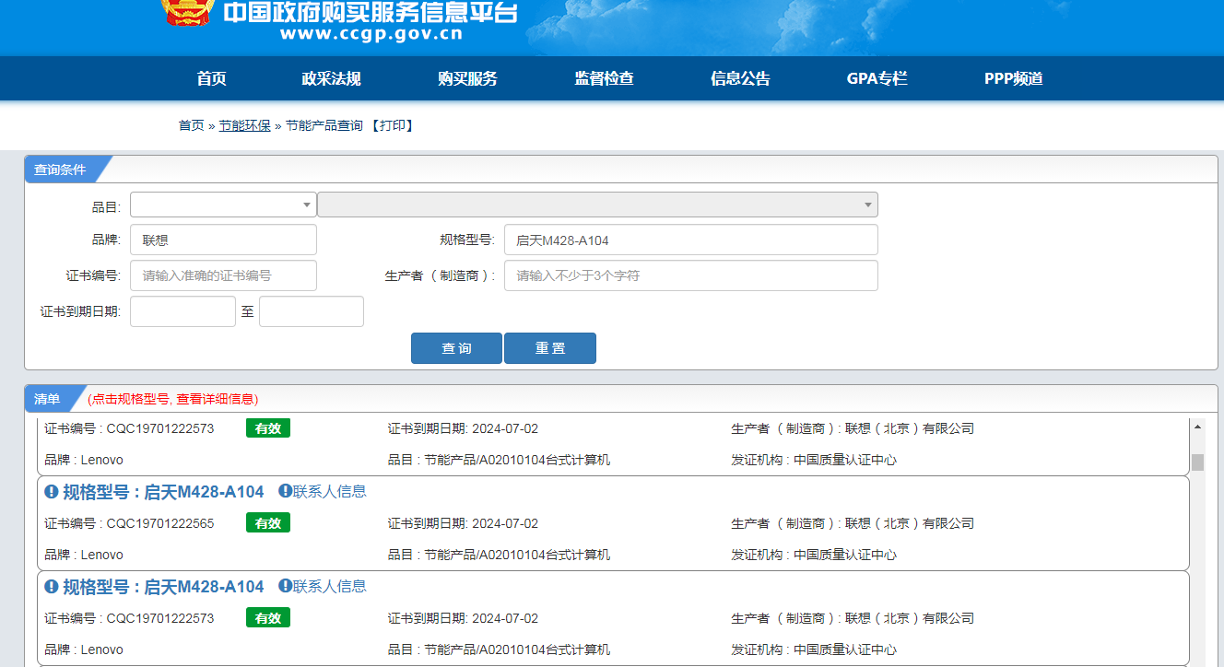
Task: Open the 首页 navigation menu
Action: point(211,78)
